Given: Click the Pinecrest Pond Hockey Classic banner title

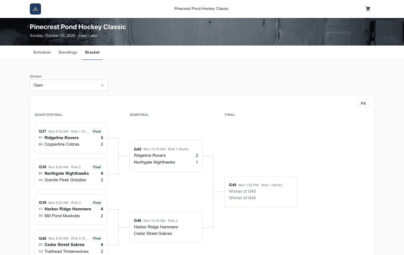Looking at the screenshot, I should click(78, 27).
